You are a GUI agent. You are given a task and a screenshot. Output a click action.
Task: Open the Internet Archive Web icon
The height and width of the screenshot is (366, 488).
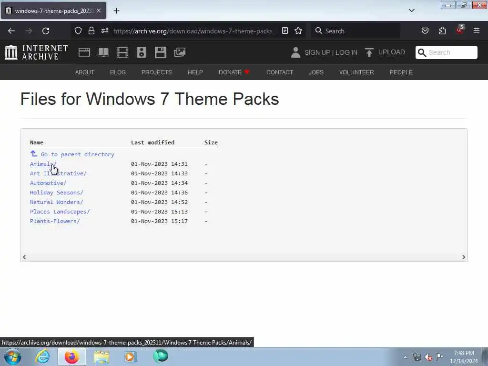(x=84, y=52)
